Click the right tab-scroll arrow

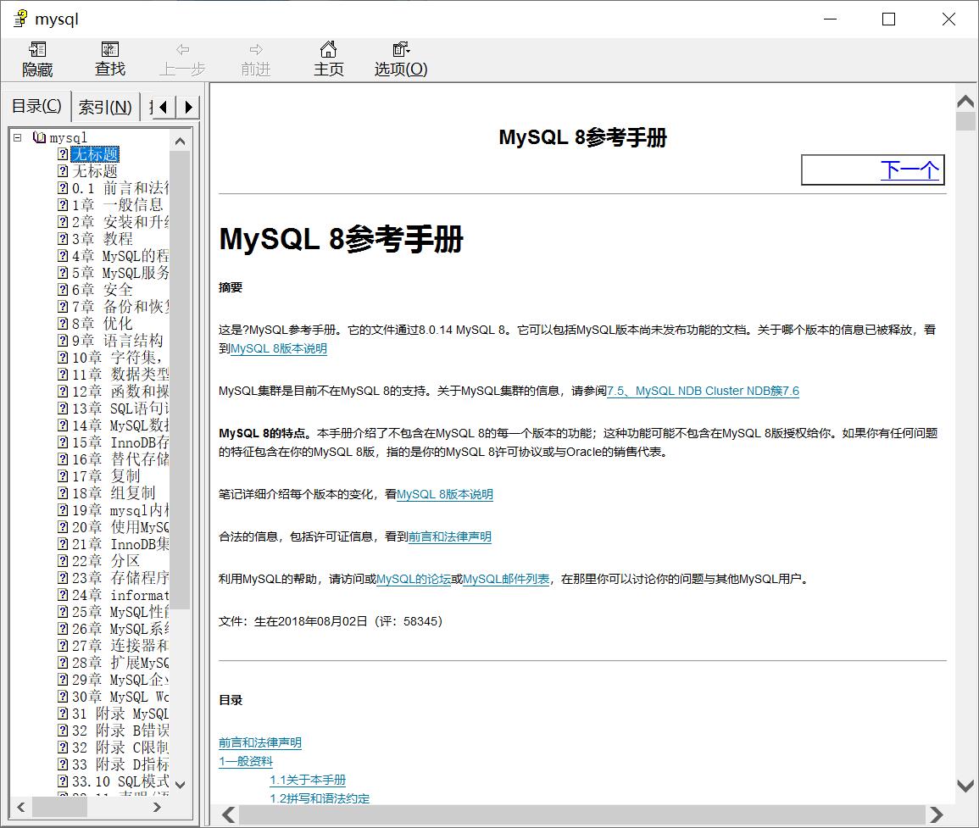(x=186, y=106)
